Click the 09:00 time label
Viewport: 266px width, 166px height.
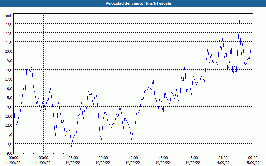tap(103, 158)
